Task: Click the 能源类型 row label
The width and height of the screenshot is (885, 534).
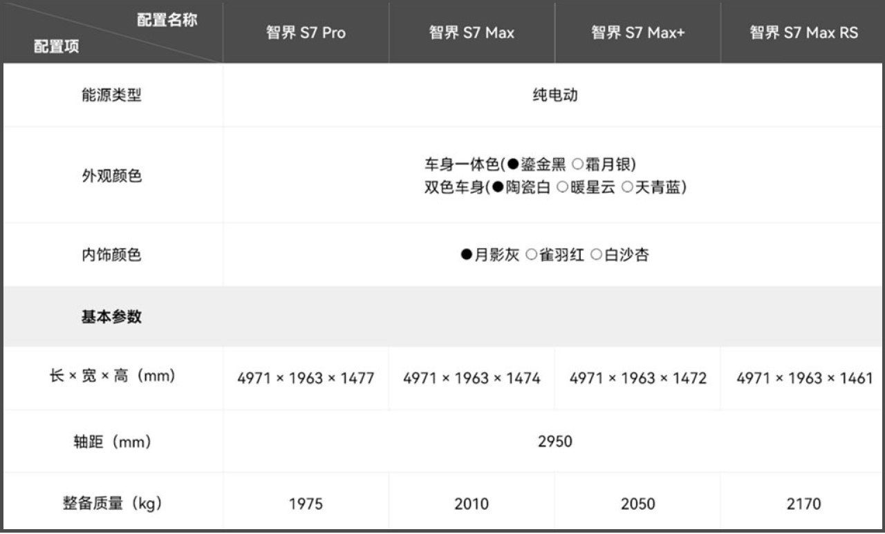Action: coord(112,95)
